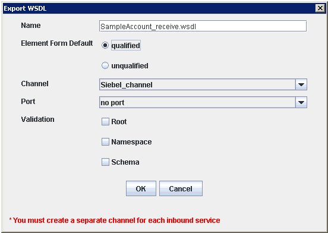Viewport: 328px width, 233px height.
Task: Enable Schema validation checkbox
Action: click(x=105, y=162)
